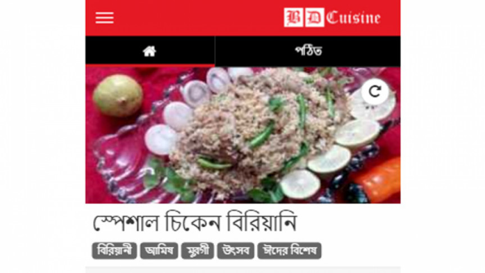Click the "D" box in the logo
This screenshot has width=485, height=273.
tap(315, 17)
